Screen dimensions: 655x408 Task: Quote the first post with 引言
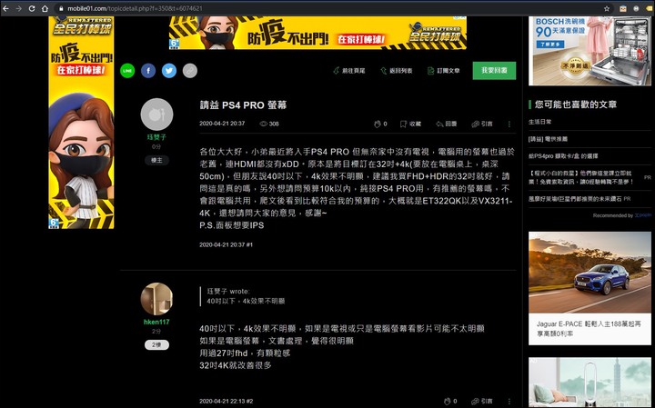tap(482, 124)
